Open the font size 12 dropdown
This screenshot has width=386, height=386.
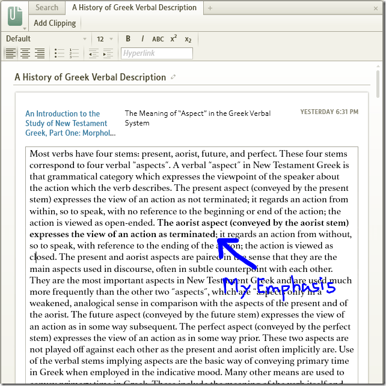(x=104, y=39)
